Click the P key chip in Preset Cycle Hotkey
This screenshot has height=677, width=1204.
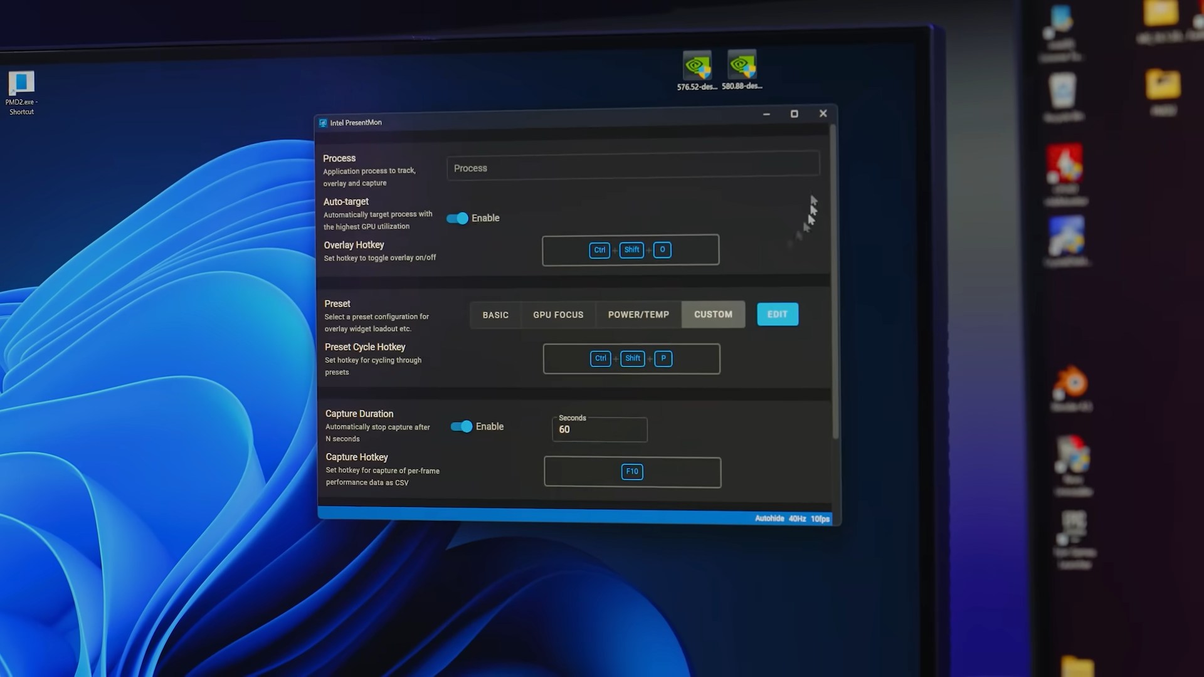pos(663,359)
